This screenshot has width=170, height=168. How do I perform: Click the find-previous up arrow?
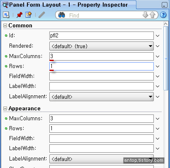point(152,15)
